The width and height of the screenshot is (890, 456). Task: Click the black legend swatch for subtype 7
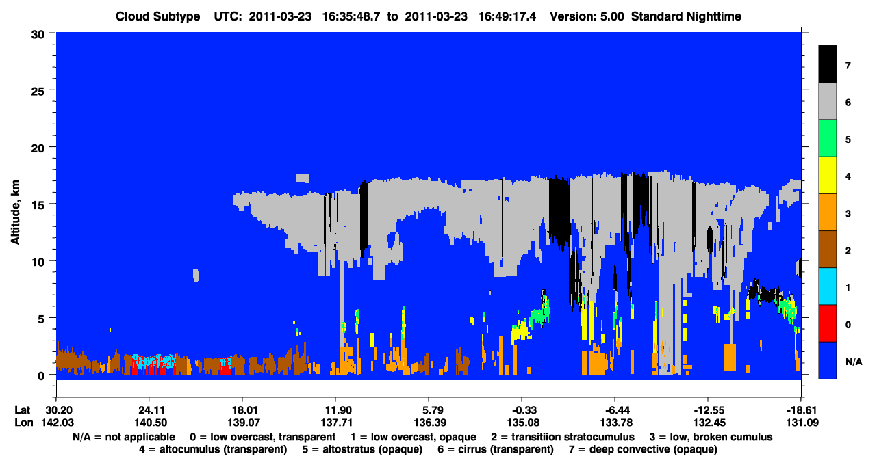click(x=828, y=65)
